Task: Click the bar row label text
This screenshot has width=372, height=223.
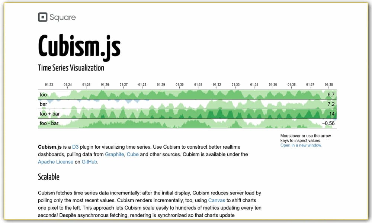Action: click(44, 104)
